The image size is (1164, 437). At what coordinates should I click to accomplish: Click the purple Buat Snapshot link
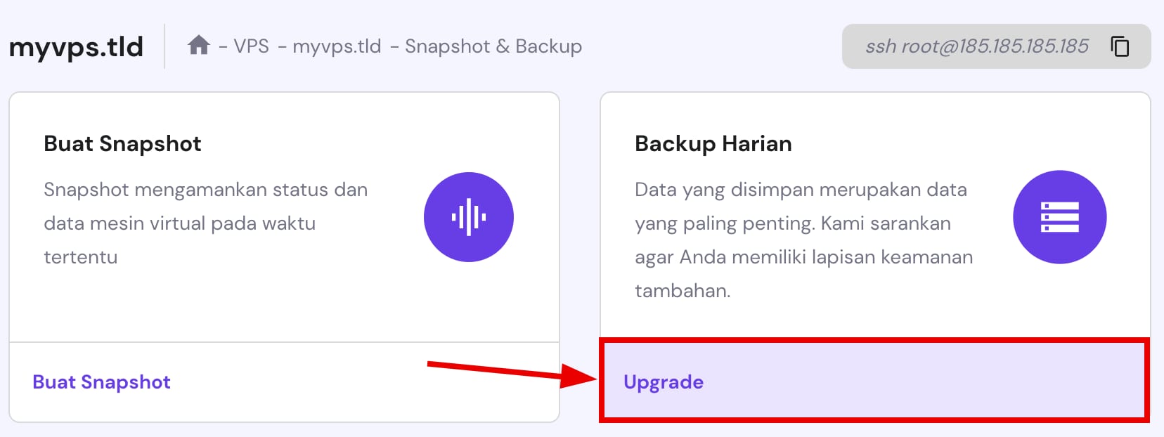102,382
